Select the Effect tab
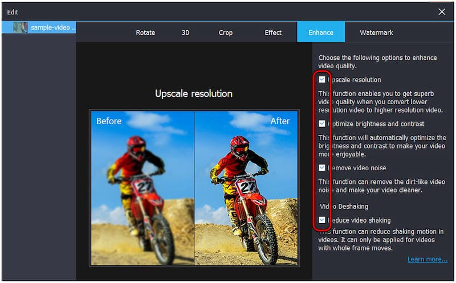 click(x=273, y=32)
